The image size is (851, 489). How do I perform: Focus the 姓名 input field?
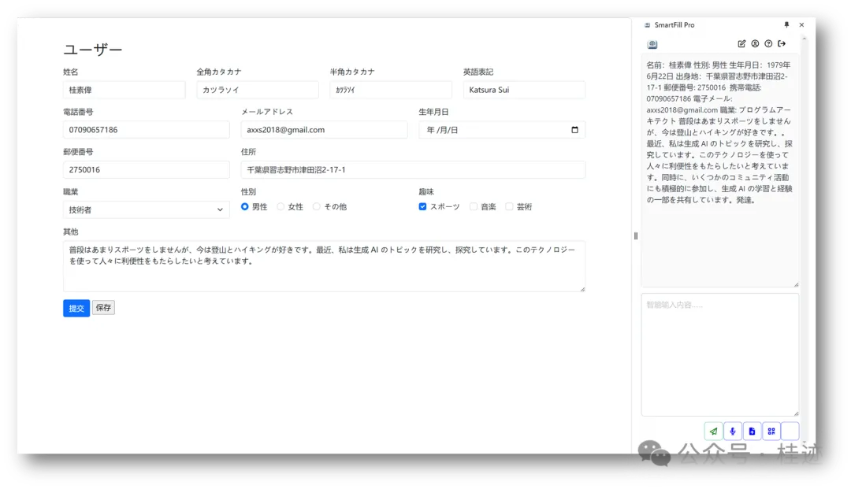(x=124, y=90)
